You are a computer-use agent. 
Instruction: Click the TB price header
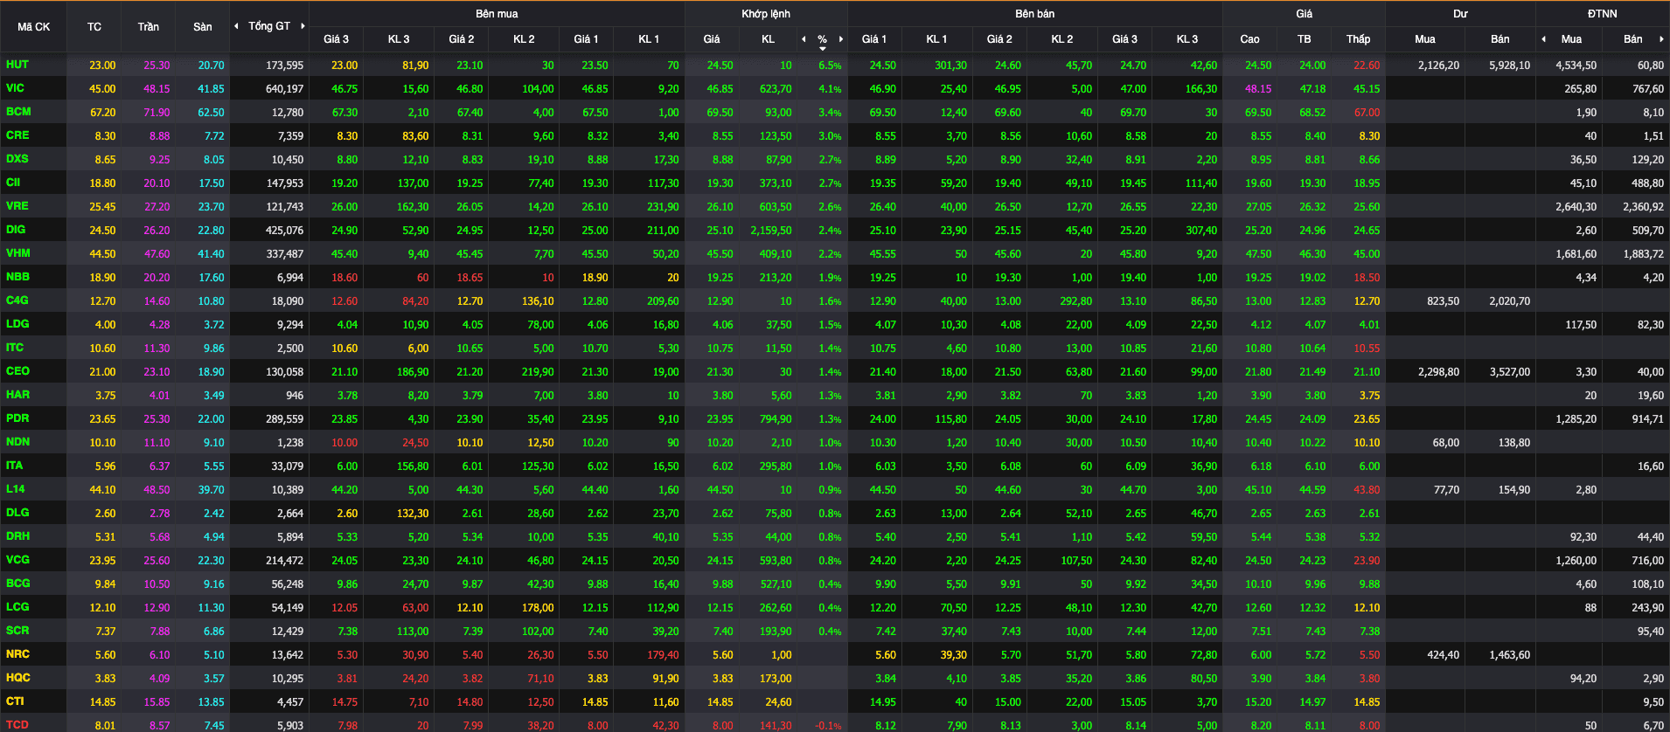point(1305,39)
